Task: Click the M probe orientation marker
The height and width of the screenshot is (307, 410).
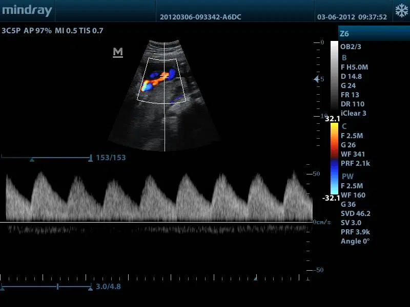Action: pos(117,52)
